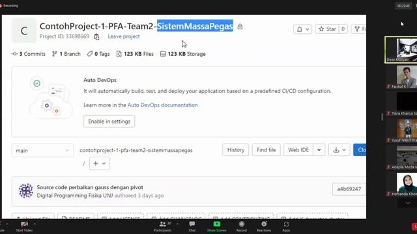This screenshot has height=234, width=417.
Task: Select Faishal K's video thumbnail
Action: (401, 77)
